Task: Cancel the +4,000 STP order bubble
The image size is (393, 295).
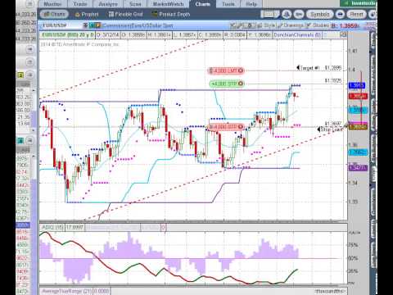Action: tap(241, 84)
